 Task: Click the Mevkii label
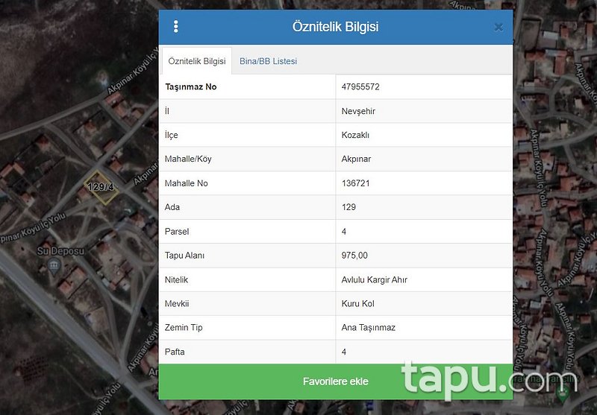point(177,304)
